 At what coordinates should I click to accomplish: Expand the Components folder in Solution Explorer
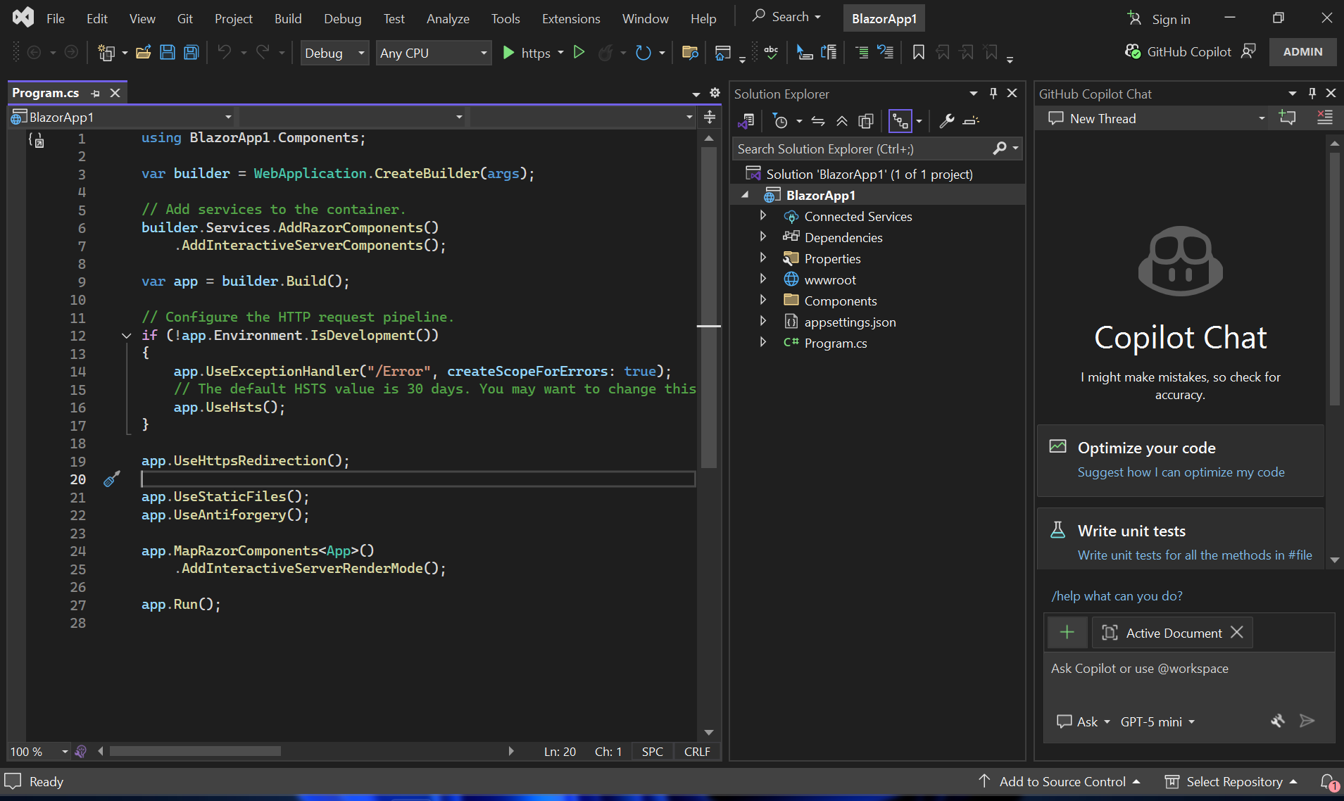point(763,301)
